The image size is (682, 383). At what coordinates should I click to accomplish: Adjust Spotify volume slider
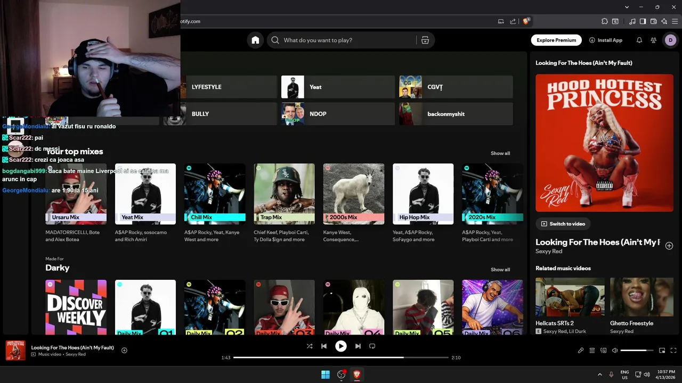tap(637, 351)
